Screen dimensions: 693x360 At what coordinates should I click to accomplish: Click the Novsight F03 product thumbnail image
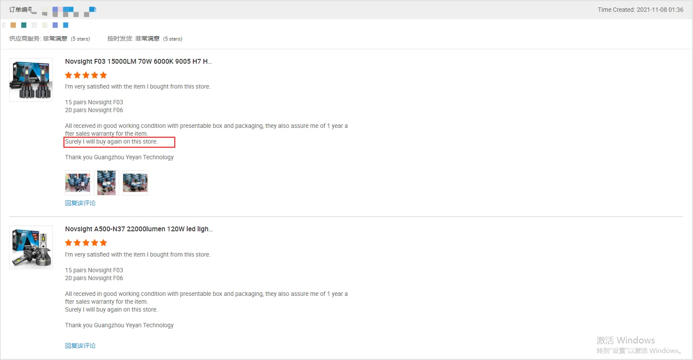coord(31,80)
